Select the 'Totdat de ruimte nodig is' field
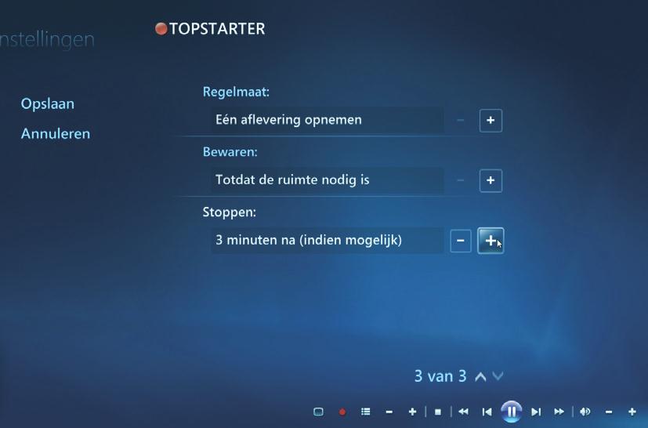 pos(327,180)
